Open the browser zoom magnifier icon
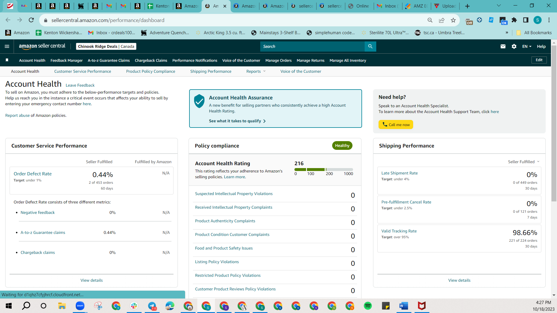557x313 pixels. pyautogui.click(x=430, y=20)
